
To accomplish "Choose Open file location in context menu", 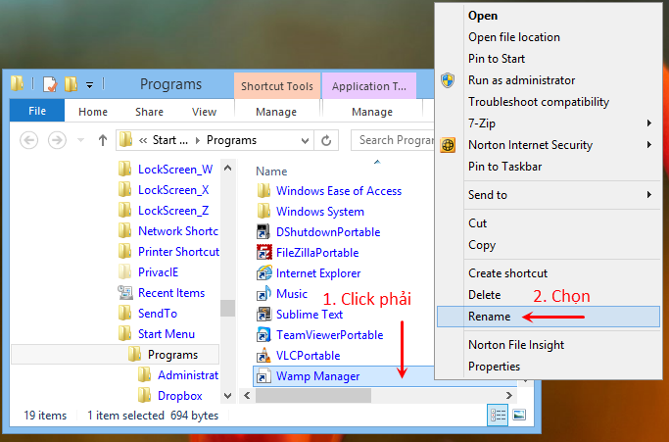I will click(513, 37).
